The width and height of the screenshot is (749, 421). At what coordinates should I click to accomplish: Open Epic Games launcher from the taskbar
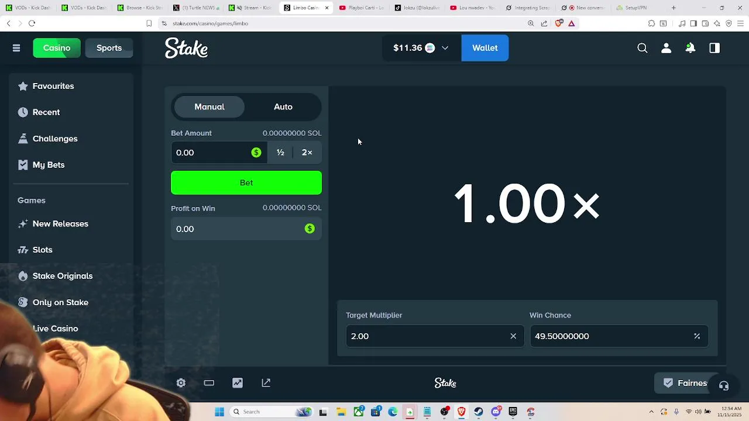[x=513, y=412]
